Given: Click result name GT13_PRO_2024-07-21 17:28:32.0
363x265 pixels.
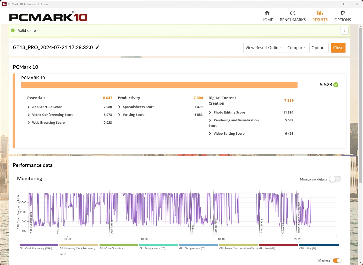Looking at the screenshot, I should (x=53, y=47).
